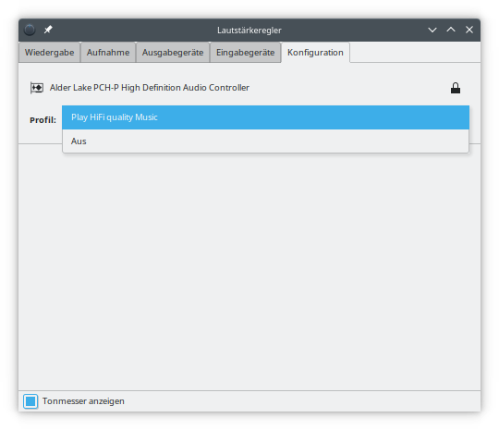
Task: Maximize window with the up chevron
Action: (451, 30)
